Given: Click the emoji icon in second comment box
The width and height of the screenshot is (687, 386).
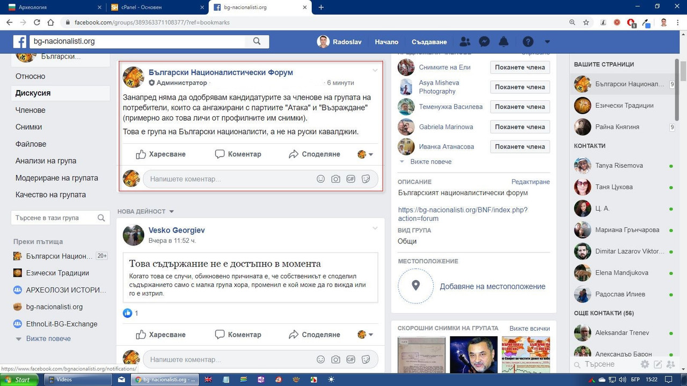Looking at the screenshot, I should [320, 360].
